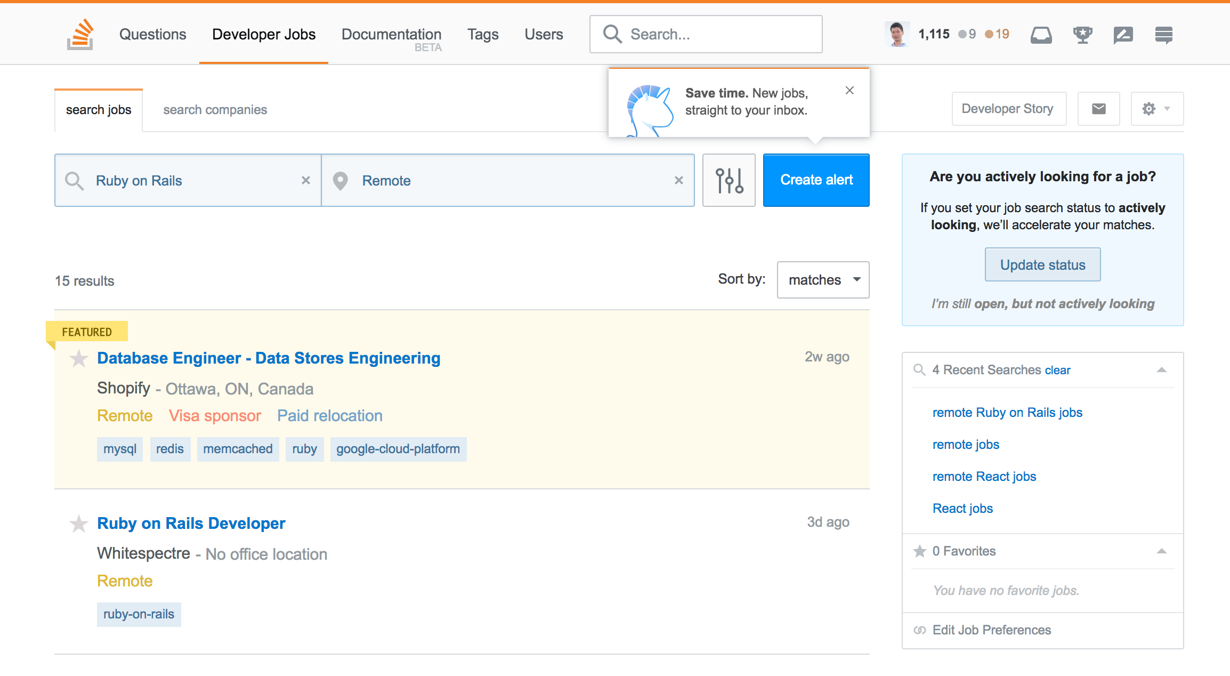Click the review queue pencil icon
The height and width of the screenshot is (676, 1230).
pos(1123,35)
